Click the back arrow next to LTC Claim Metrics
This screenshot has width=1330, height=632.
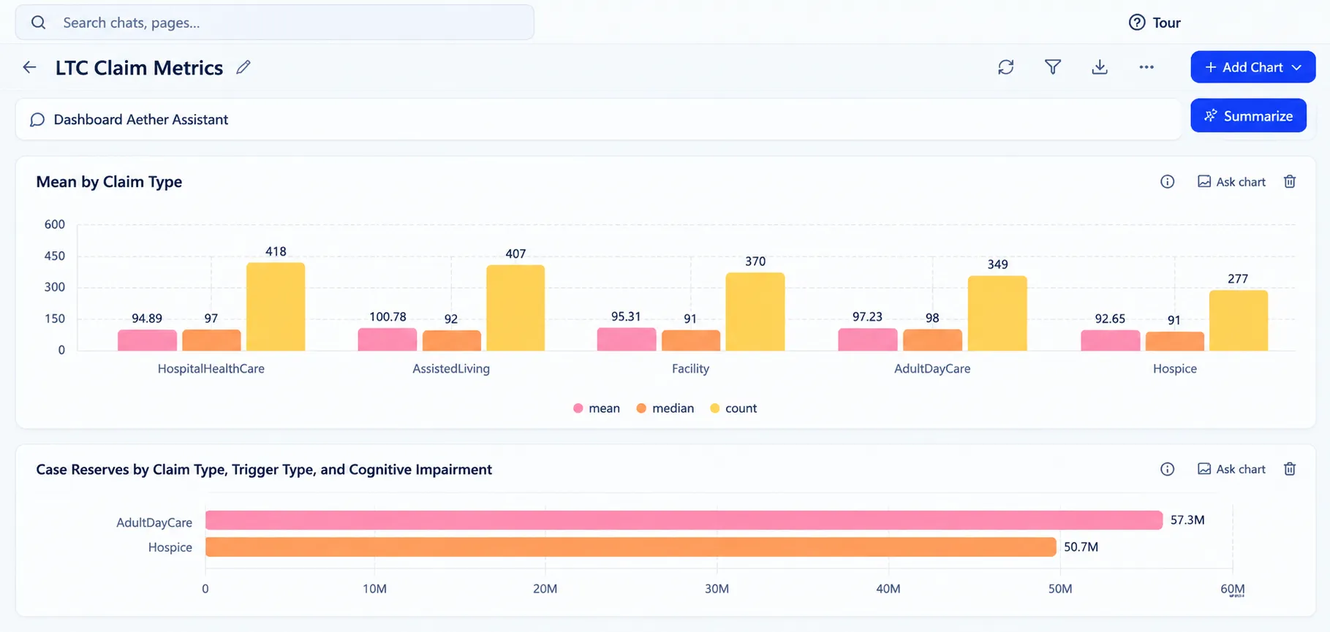click(29, 67)
